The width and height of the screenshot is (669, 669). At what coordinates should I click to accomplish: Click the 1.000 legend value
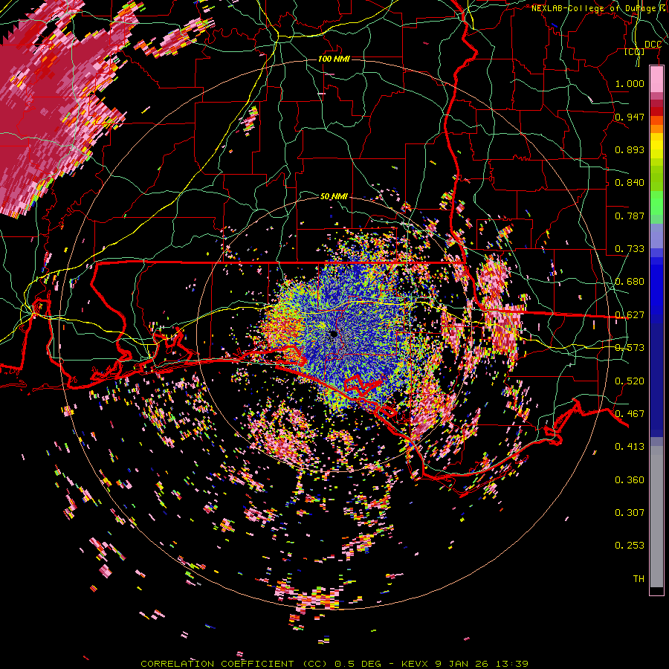coord(630,83)
